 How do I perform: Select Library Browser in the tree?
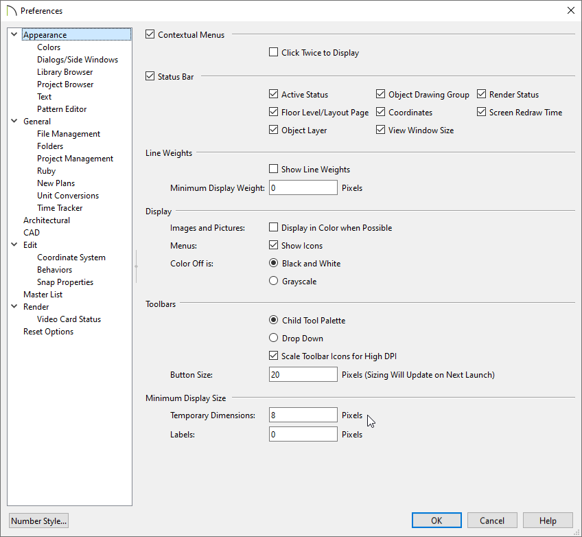click(x=65, y=72)
